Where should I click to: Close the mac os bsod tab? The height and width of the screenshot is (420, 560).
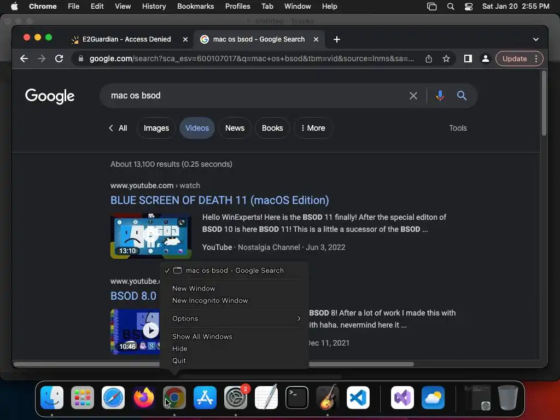coord(316,39)
